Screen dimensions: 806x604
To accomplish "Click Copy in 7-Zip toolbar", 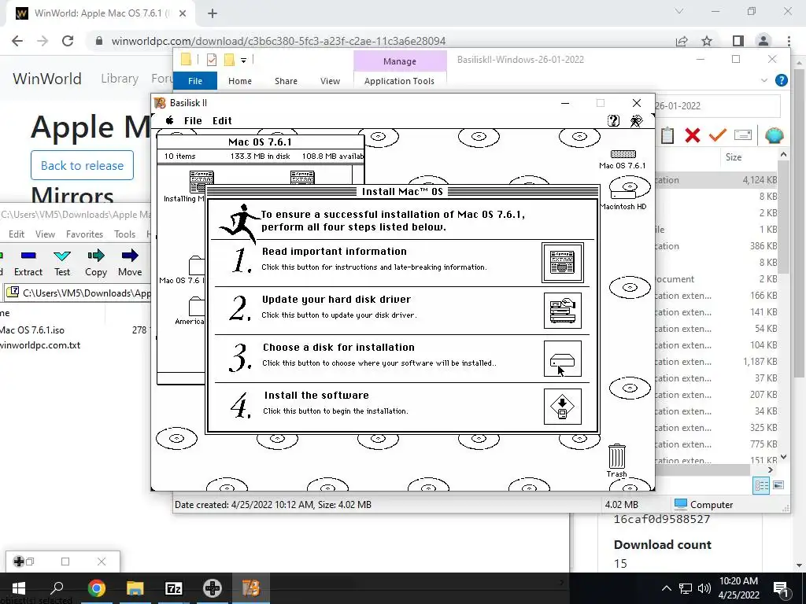I will point(96,263).
